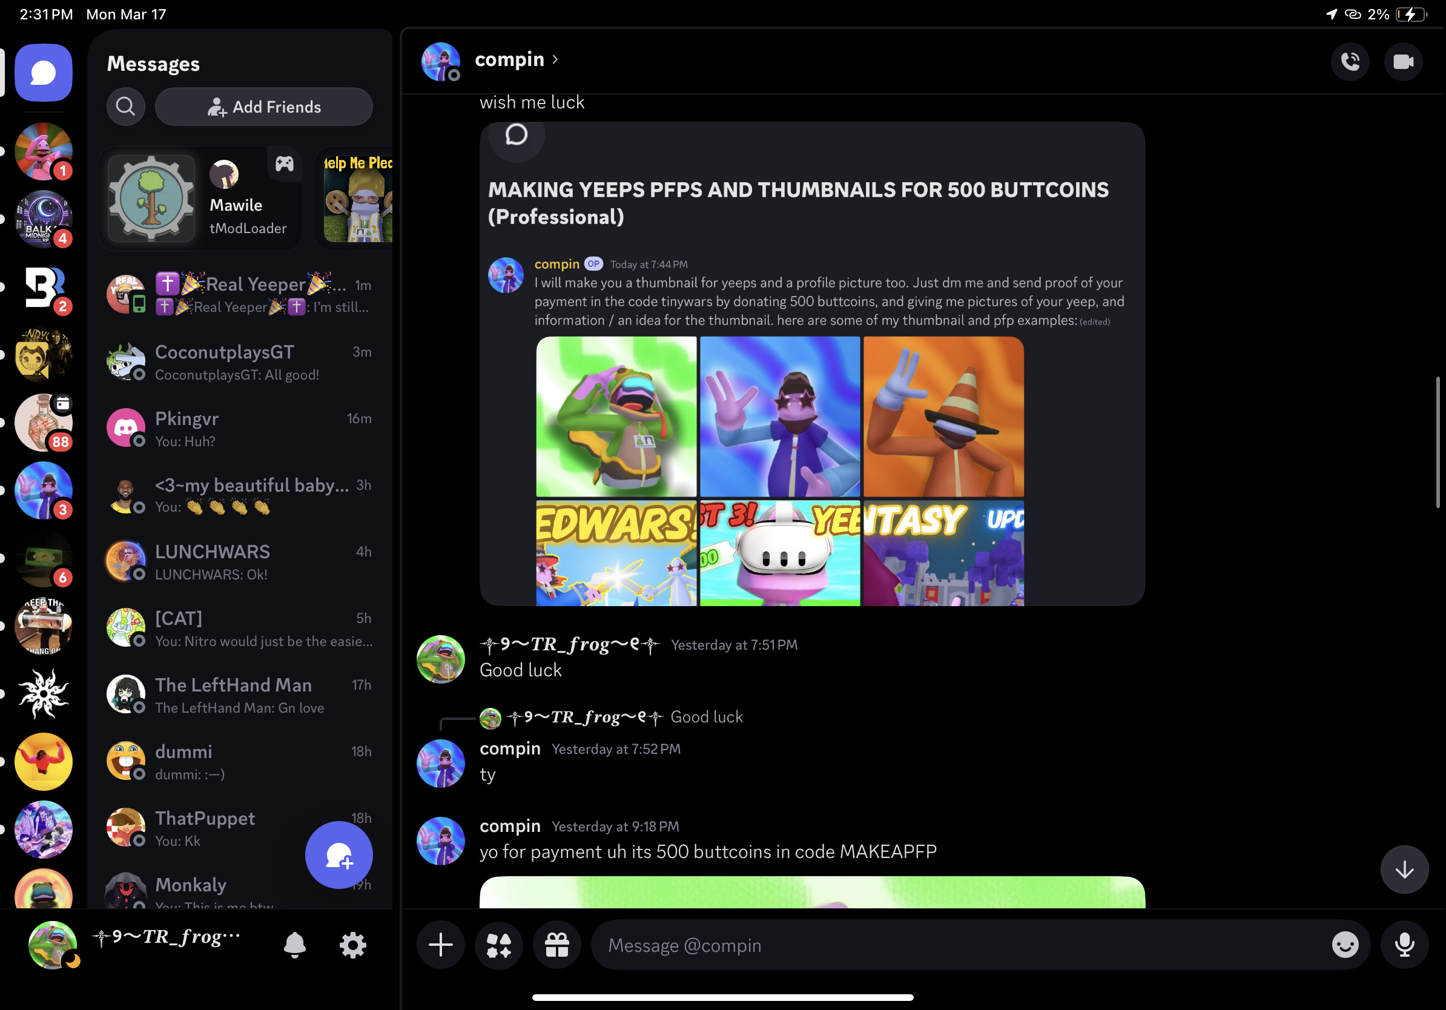The width and height of the screenshot is (1446, 1010).
Task: Click Add Friends button
Action: click(x=264, y=107)
